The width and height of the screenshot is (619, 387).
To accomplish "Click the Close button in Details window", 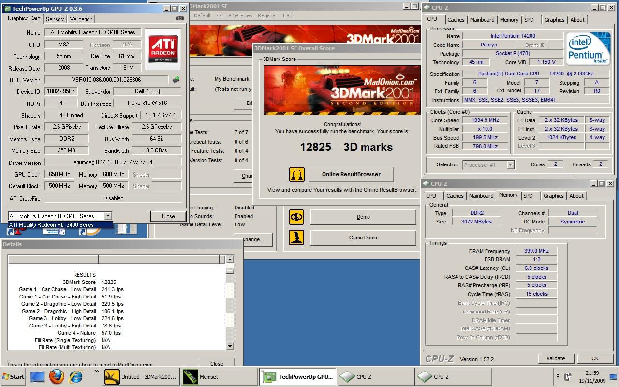I will (217, 363).
